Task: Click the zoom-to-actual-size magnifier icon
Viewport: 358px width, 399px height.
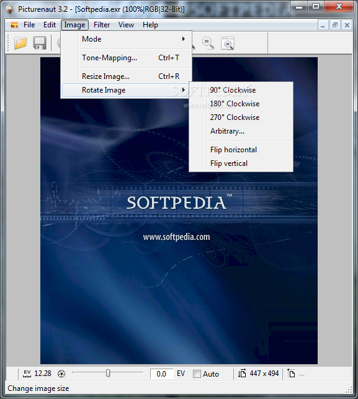Action: pyautogui.click(x=208, y=43)
